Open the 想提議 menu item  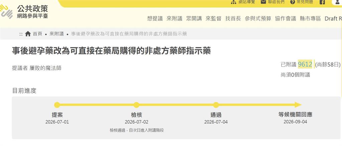pyautogui.click(x=155, y=18)
